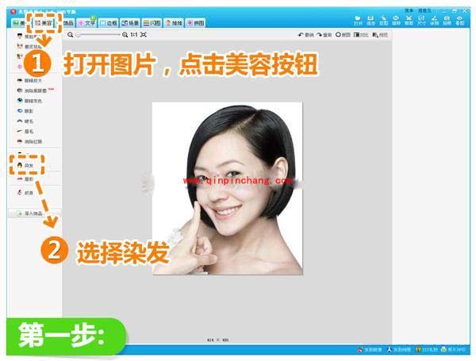
Task: Switch to the 闪图 animated image tab
Action: [x=152, y=23]
